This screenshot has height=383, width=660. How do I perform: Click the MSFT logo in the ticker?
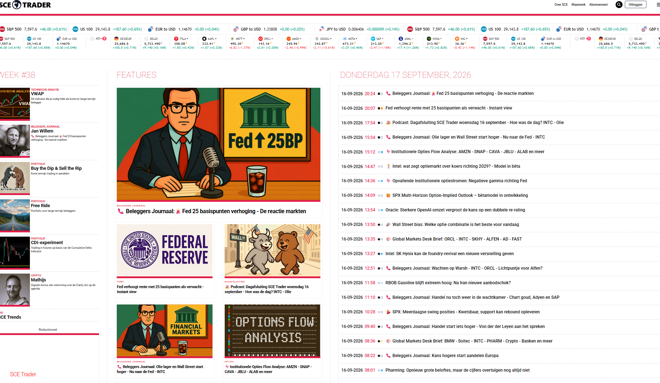(232, 39)
